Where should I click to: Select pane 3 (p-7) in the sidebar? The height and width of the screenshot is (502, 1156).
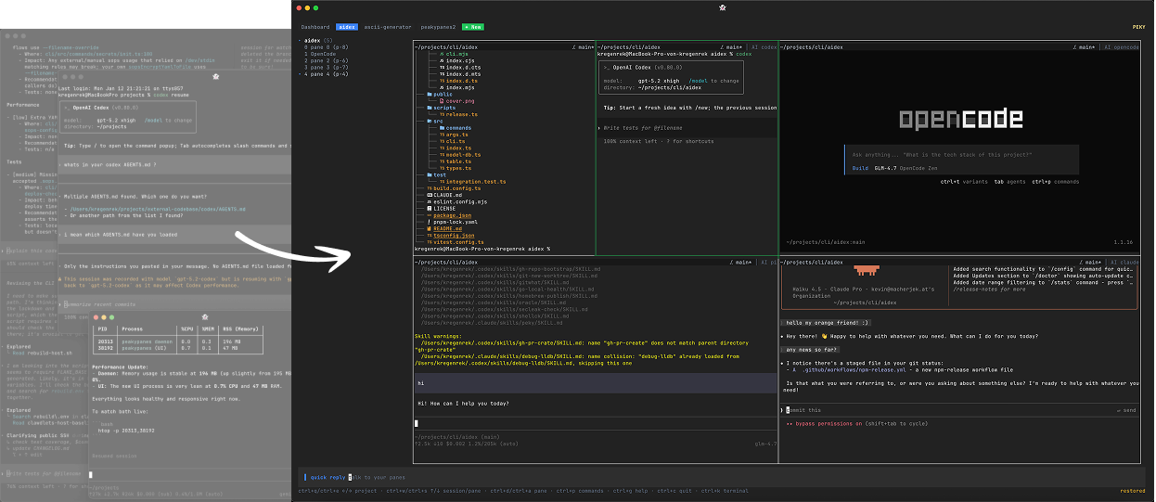coord(326,67)
